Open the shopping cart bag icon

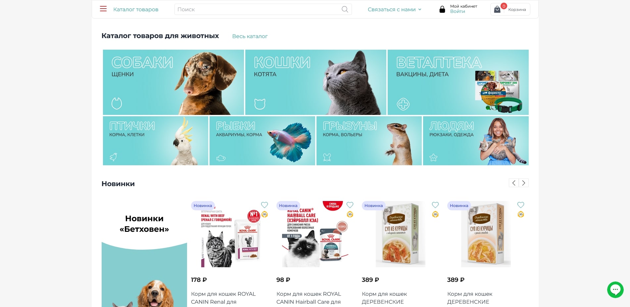click(497, 10)
